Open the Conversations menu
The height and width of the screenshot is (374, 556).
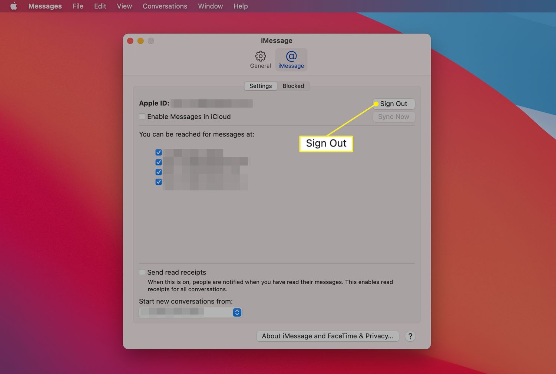click(x=165, y=6)
